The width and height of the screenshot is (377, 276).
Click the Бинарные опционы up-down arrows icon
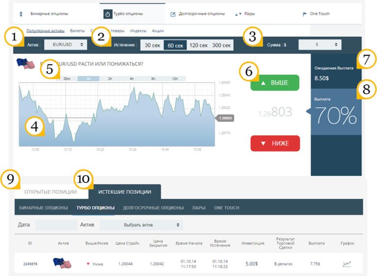tap(21, 14)
